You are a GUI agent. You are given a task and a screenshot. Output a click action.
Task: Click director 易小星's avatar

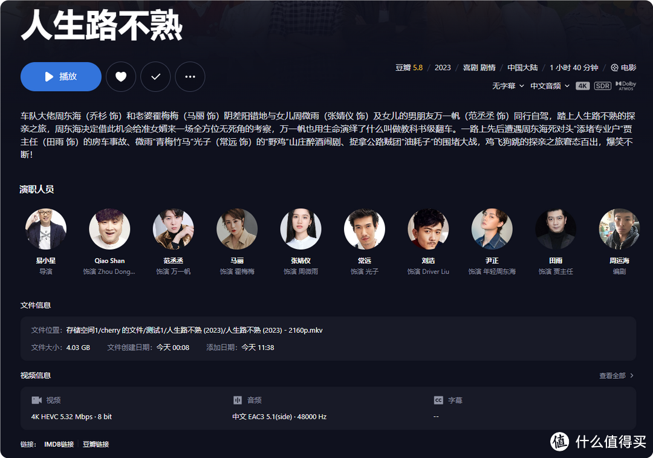46,229
